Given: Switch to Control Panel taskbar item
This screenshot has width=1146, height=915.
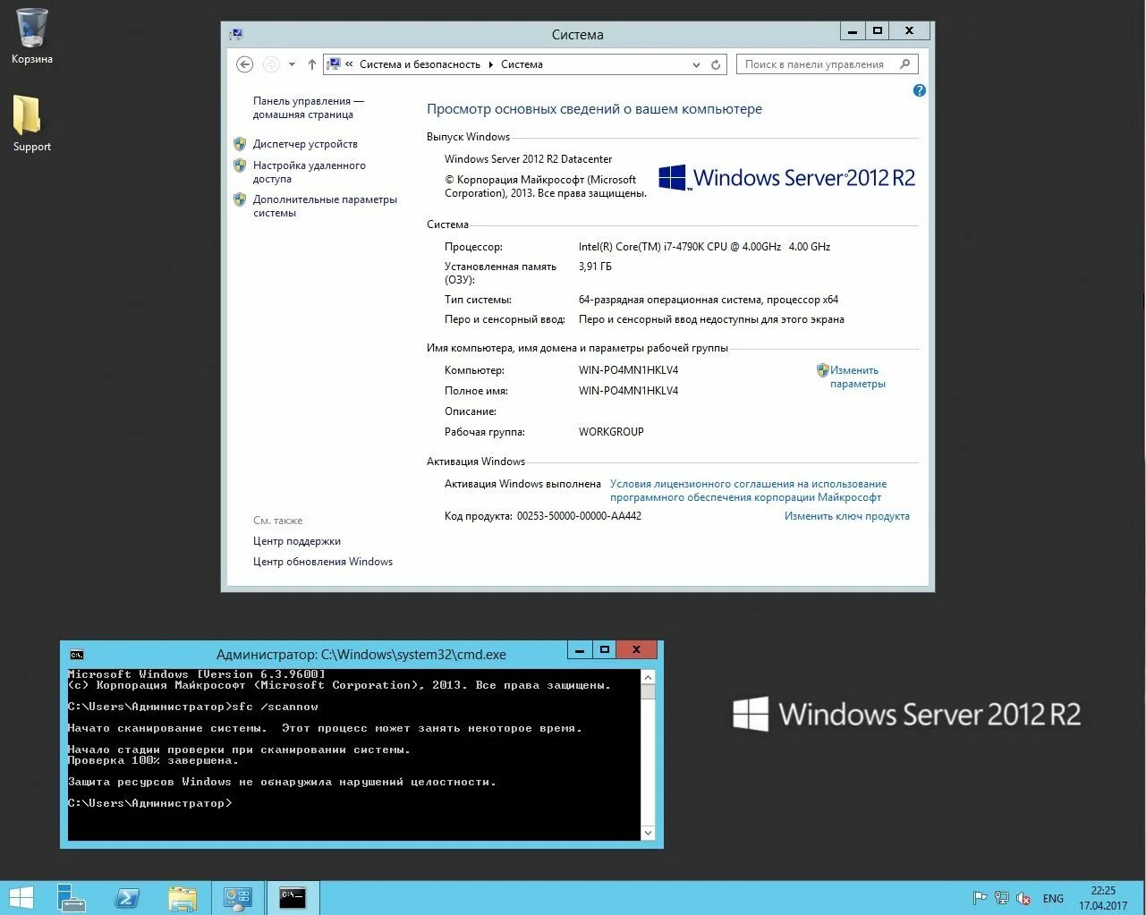Looking at the screenshot, I should click(237, 898).
